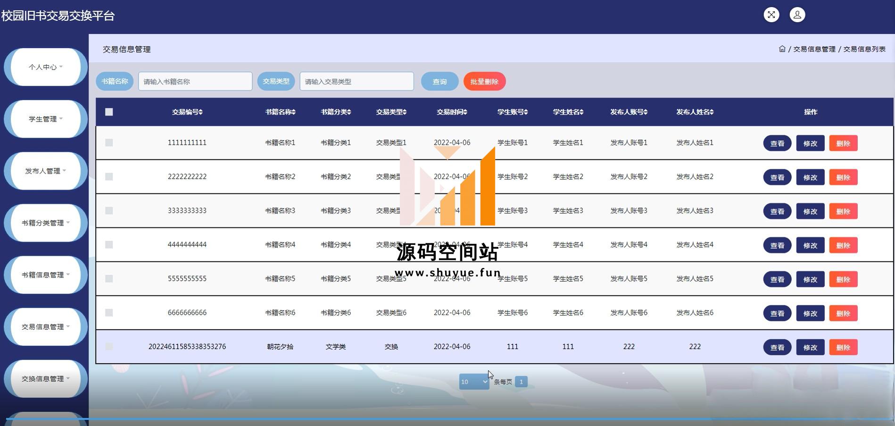Sort by 学生账号 column header
This screenshot has width=895, height=426.
[x=513, y=112]
